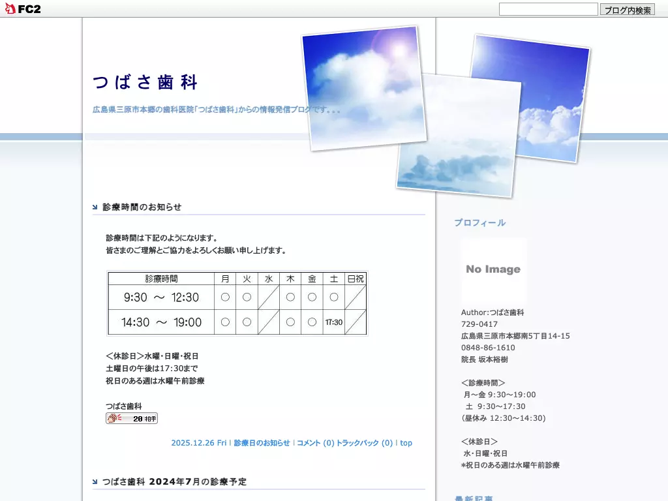Image resolution: width=668 pixels, height=501 pixels.
Task: Select the 祝日のある週は水曜午前診療 line in post
Action: [x=155, y=381]
